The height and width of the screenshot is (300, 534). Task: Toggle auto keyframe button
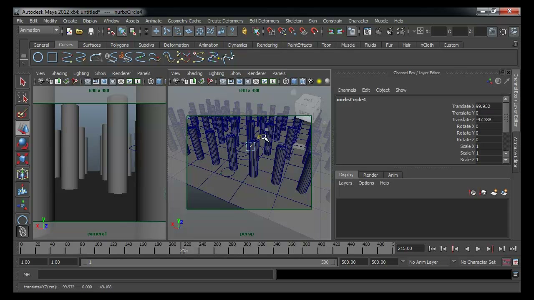(506, 262)
